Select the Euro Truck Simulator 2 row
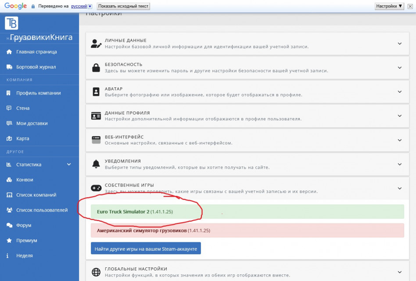 coord(247,212)
